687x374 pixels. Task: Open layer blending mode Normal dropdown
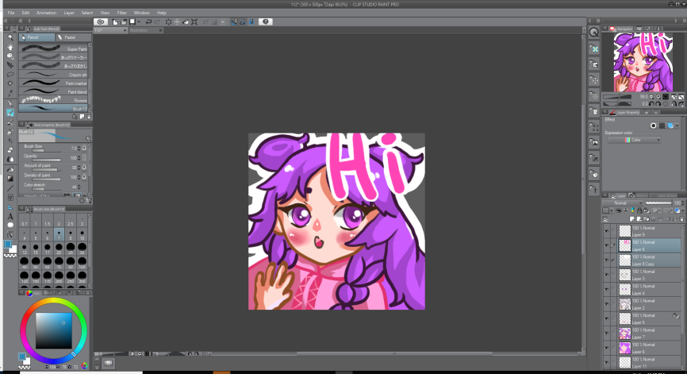(x=623, y=203)
